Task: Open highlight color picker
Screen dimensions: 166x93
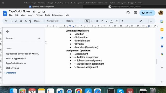Action: [x=116, y=21]
